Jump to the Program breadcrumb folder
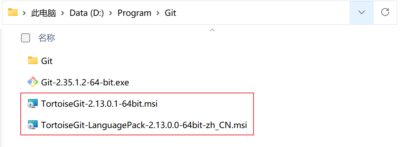This screenshot has width=400, height=147. 134,13
